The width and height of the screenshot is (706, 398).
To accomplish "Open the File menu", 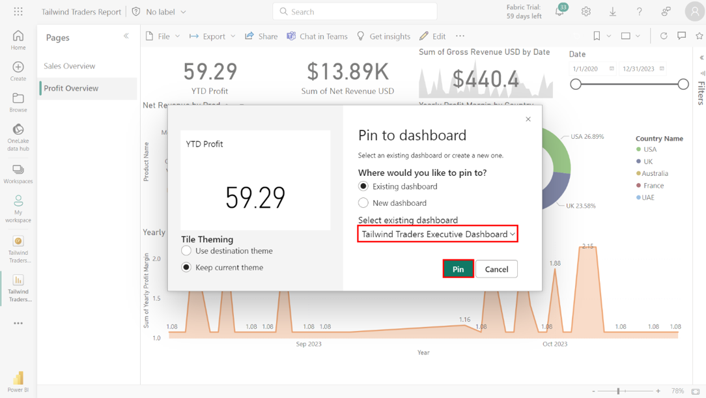I will coord(162,36).
